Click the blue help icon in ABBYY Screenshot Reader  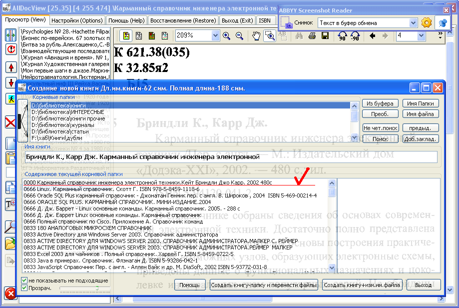click(443, 23)
